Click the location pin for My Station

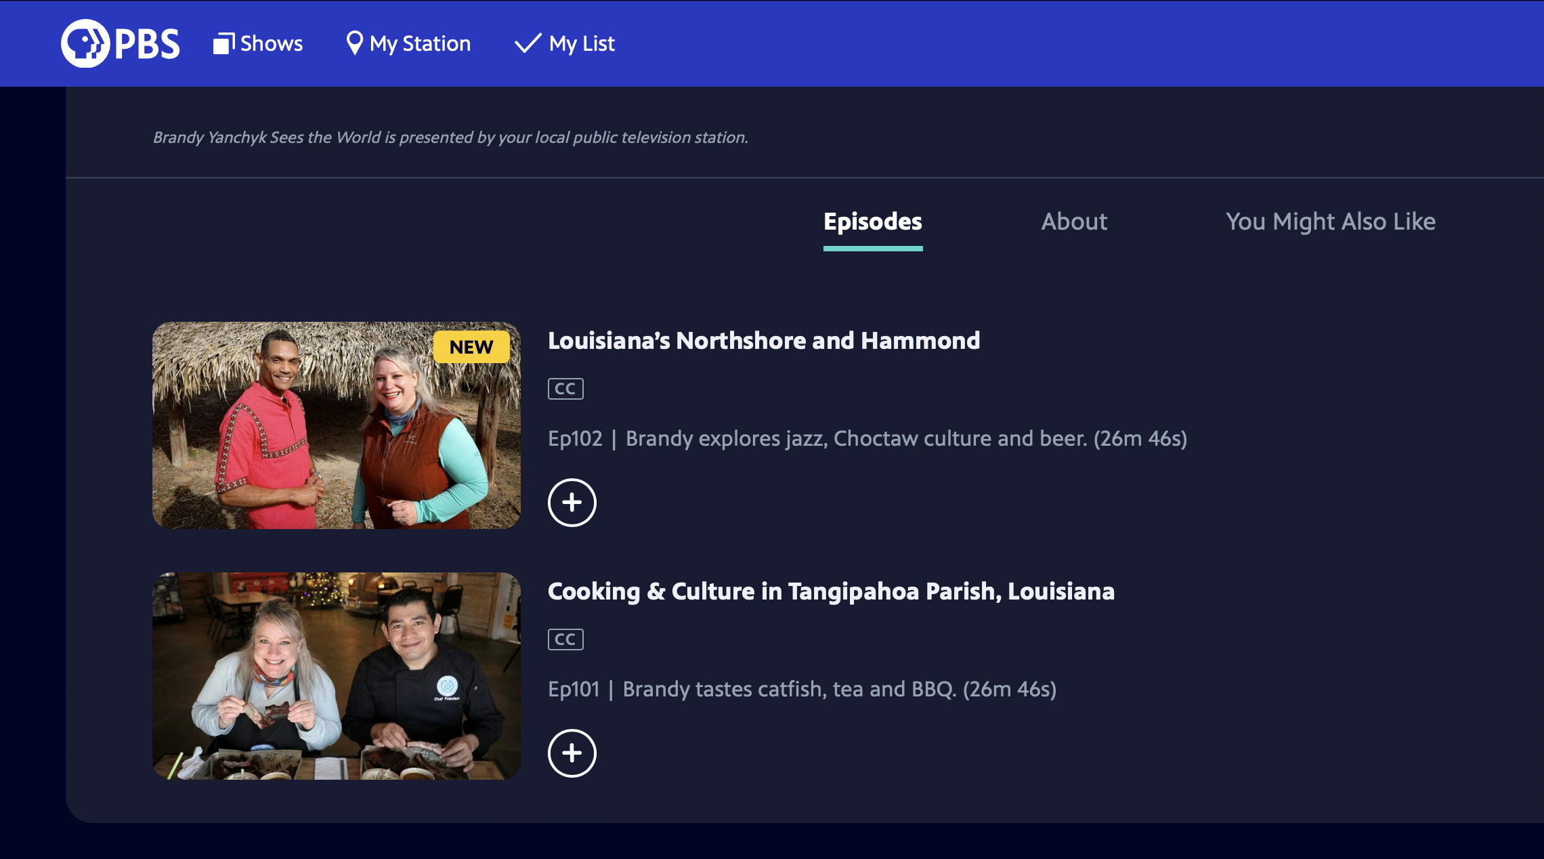(x=353, y=43)
